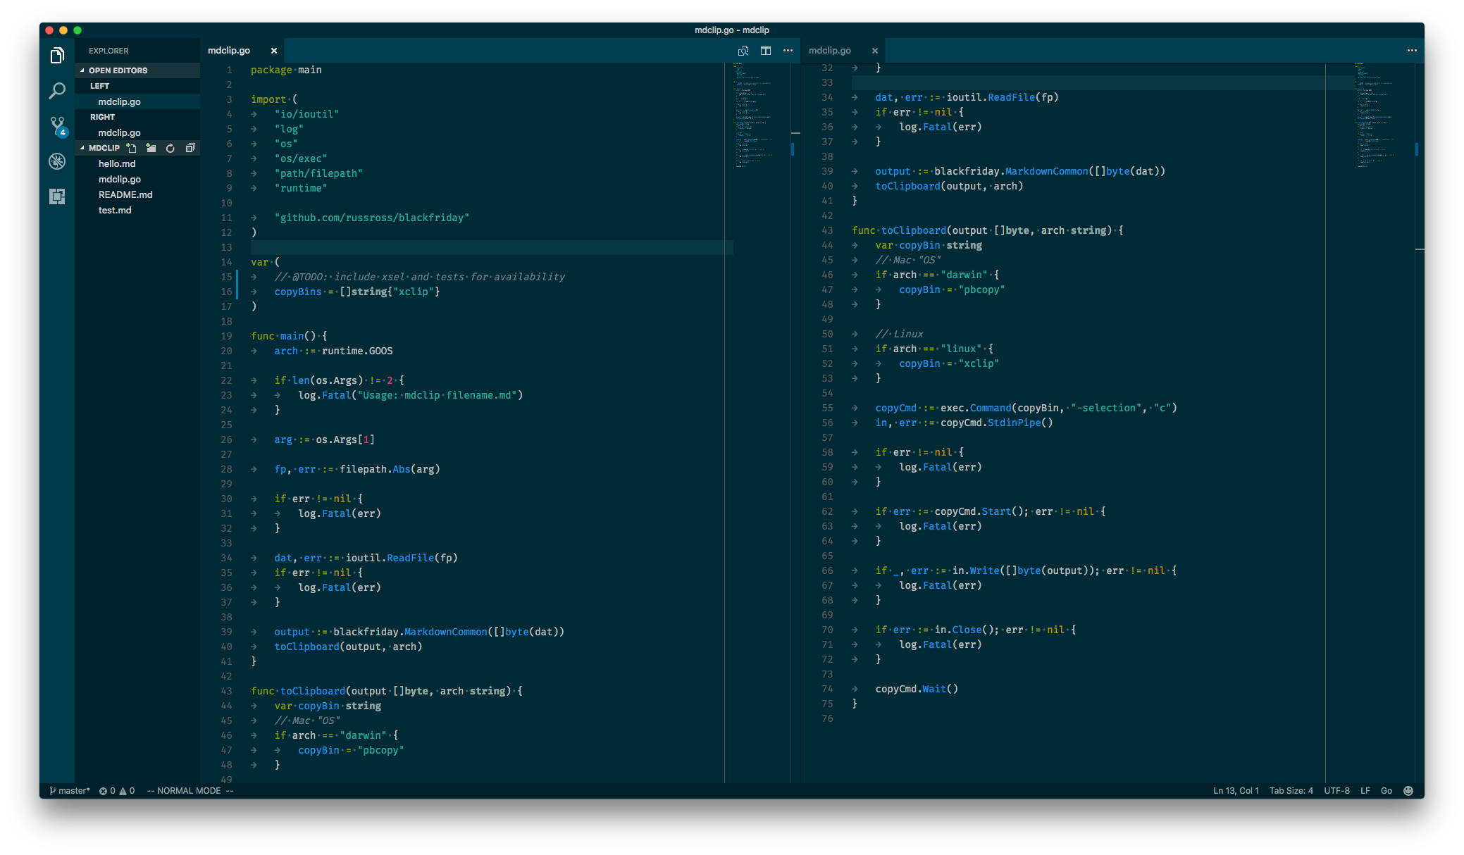Create a new folder in MDCLIP
1464x855 pixels.
click(151, 148)
